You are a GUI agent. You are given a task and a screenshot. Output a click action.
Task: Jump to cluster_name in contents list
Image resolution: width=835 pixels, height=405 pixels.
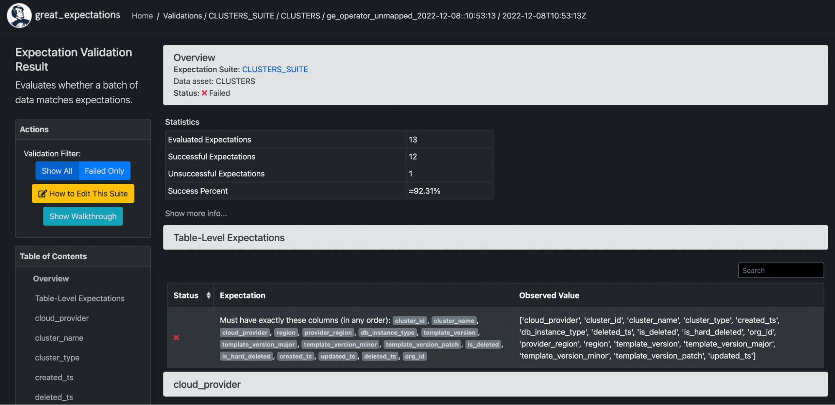tap(59, 338)
